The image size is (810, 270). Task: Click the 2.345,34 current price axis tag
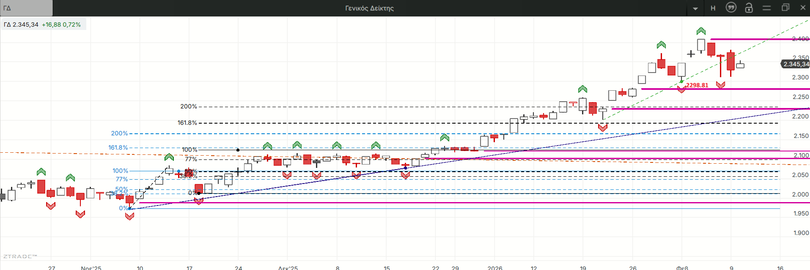[795, 64]
